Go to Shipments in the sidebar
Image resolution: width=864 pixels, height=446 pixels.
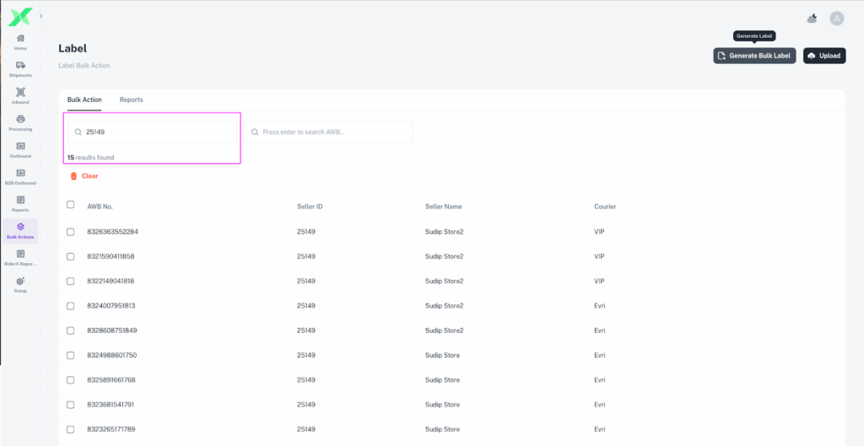[x=20, y=66]
